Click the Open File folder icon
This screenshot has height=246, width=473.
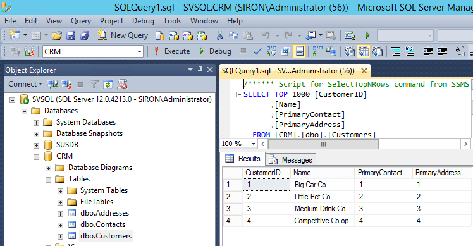pyautogui.click(x=57, y=35)
